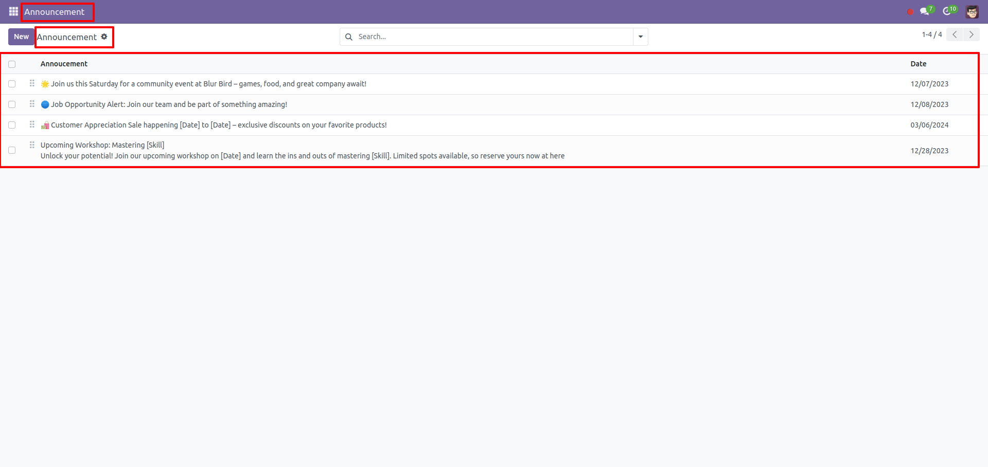Screen dimensions: 988x467
Task: Open the activities clock showing 10
Action: click(x=949, y=11)
